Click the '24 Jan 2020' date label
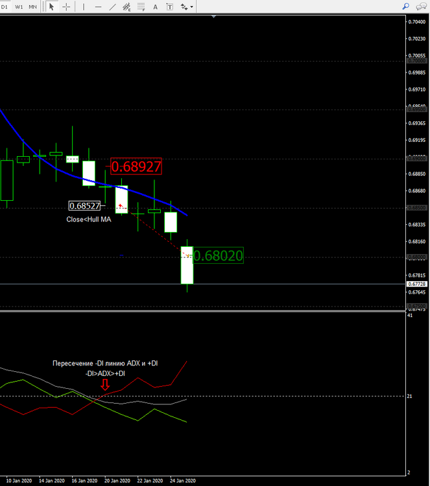The width and height of the screenshot is (430, 486). [x=183, y=481]
